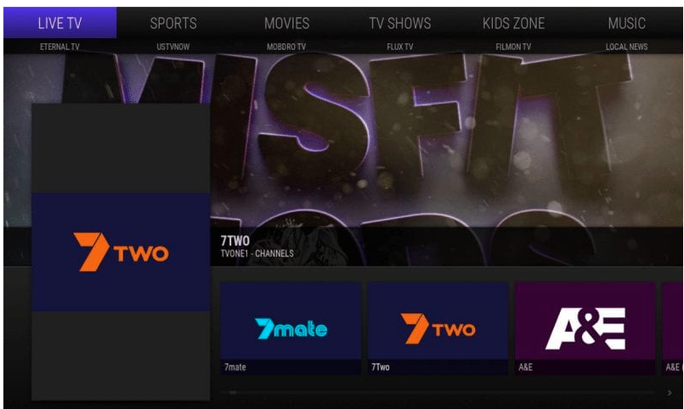Click the horizontal channel scrollbar track

(438, 392)
